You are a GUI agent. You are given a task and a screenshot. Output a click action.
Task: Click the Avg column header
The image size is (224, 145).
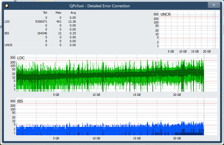[73, 13]
